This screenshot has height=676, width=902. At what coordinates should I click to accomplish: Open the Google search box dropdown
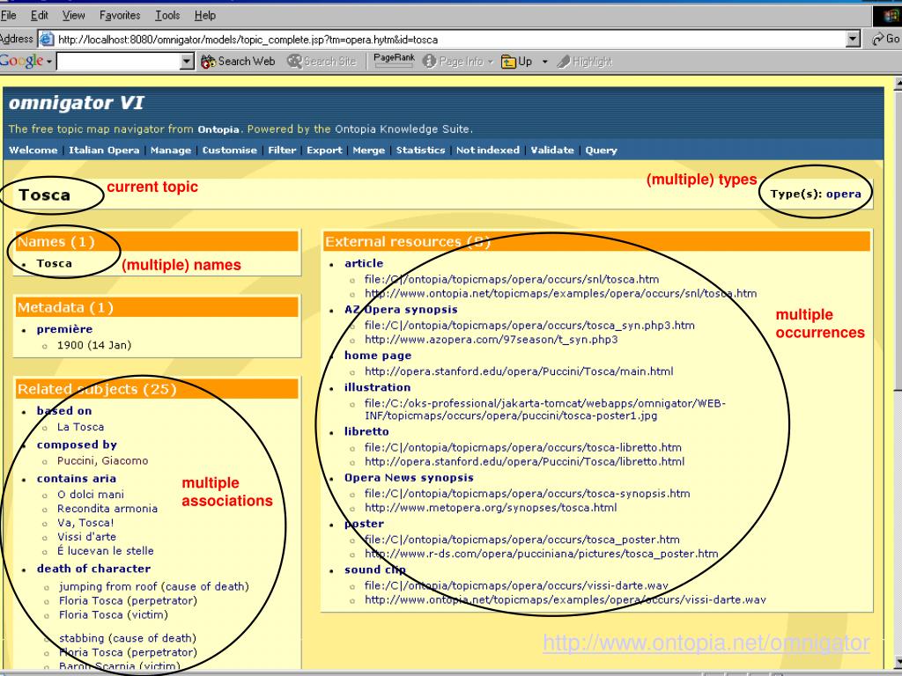tap(187, 62)
